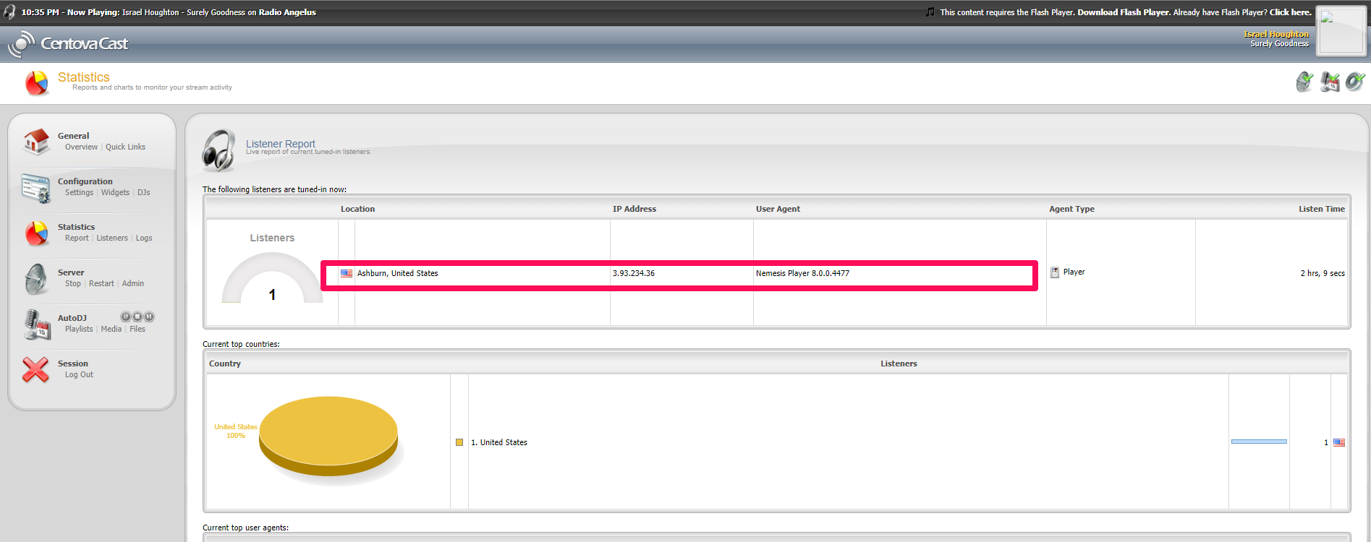Open the Configuration panel icon
Screen dimensions: 1371x542
35,188
